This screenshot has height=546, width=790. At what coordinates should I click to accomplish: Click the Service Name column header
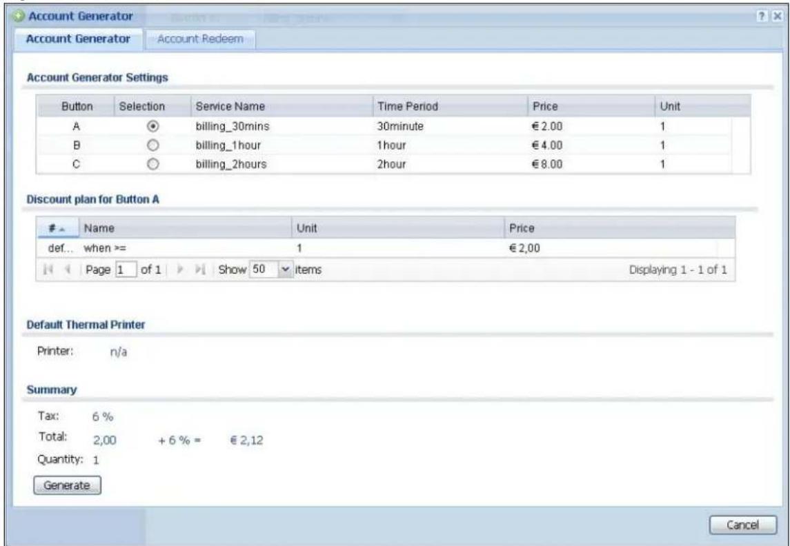[x=282, y=107]
